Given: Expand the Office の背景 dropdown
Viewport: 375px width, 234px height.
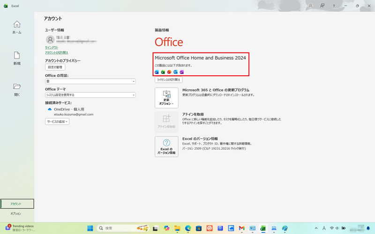Looking at the screenshot, I should coord(90,81).
